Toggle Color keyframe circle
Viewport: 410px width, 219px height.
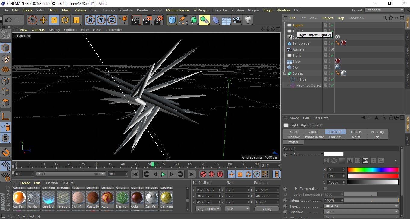click(x=285, y=155)
